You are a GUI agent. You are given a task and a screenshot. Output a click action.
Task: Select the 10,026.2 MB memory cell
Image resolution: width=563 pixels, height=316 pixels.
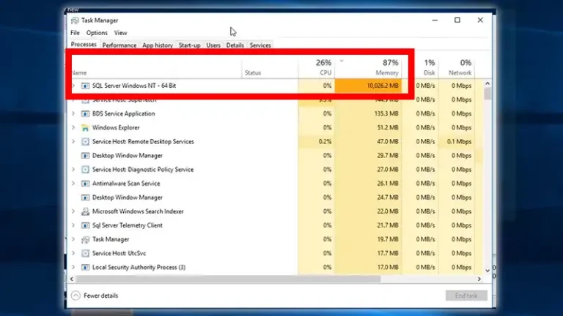pos(369,86)
